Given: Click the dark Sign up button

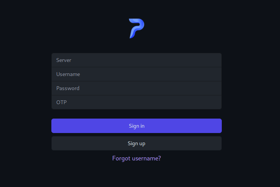Looking at the screenshot, I should (137, 143).
